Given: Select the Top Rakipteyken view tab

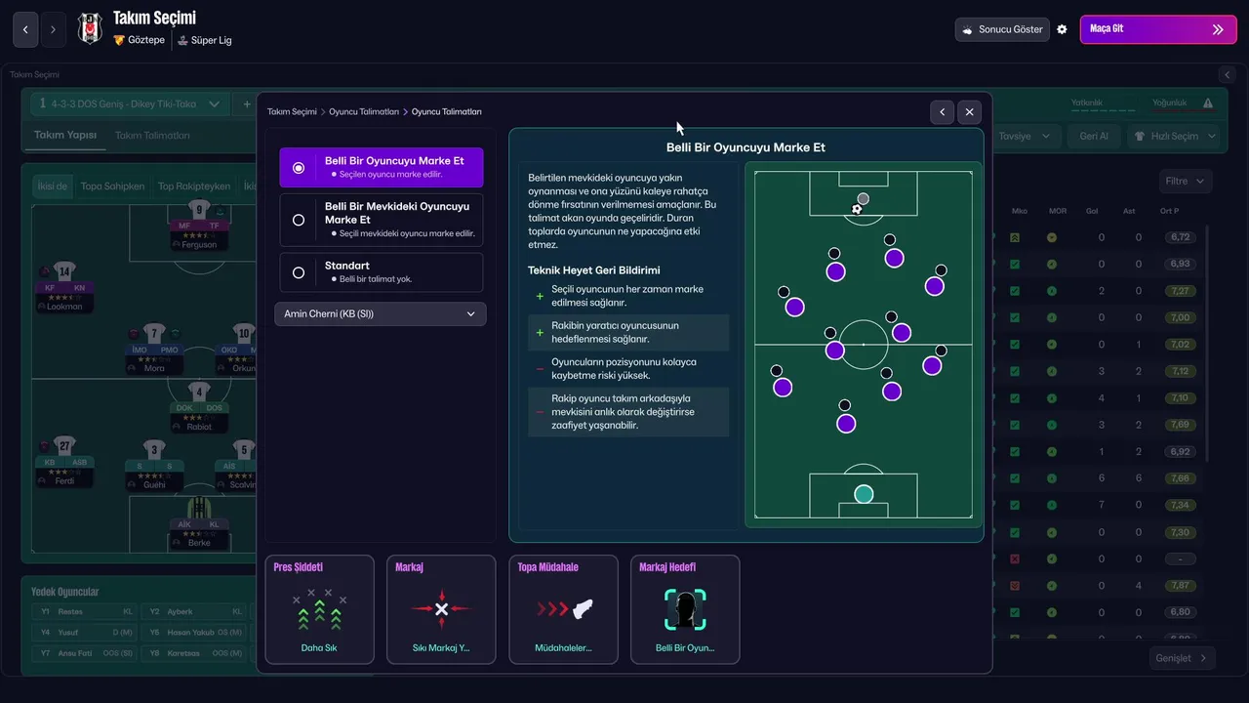Looking at the screenshot, I should pos(194,186).
